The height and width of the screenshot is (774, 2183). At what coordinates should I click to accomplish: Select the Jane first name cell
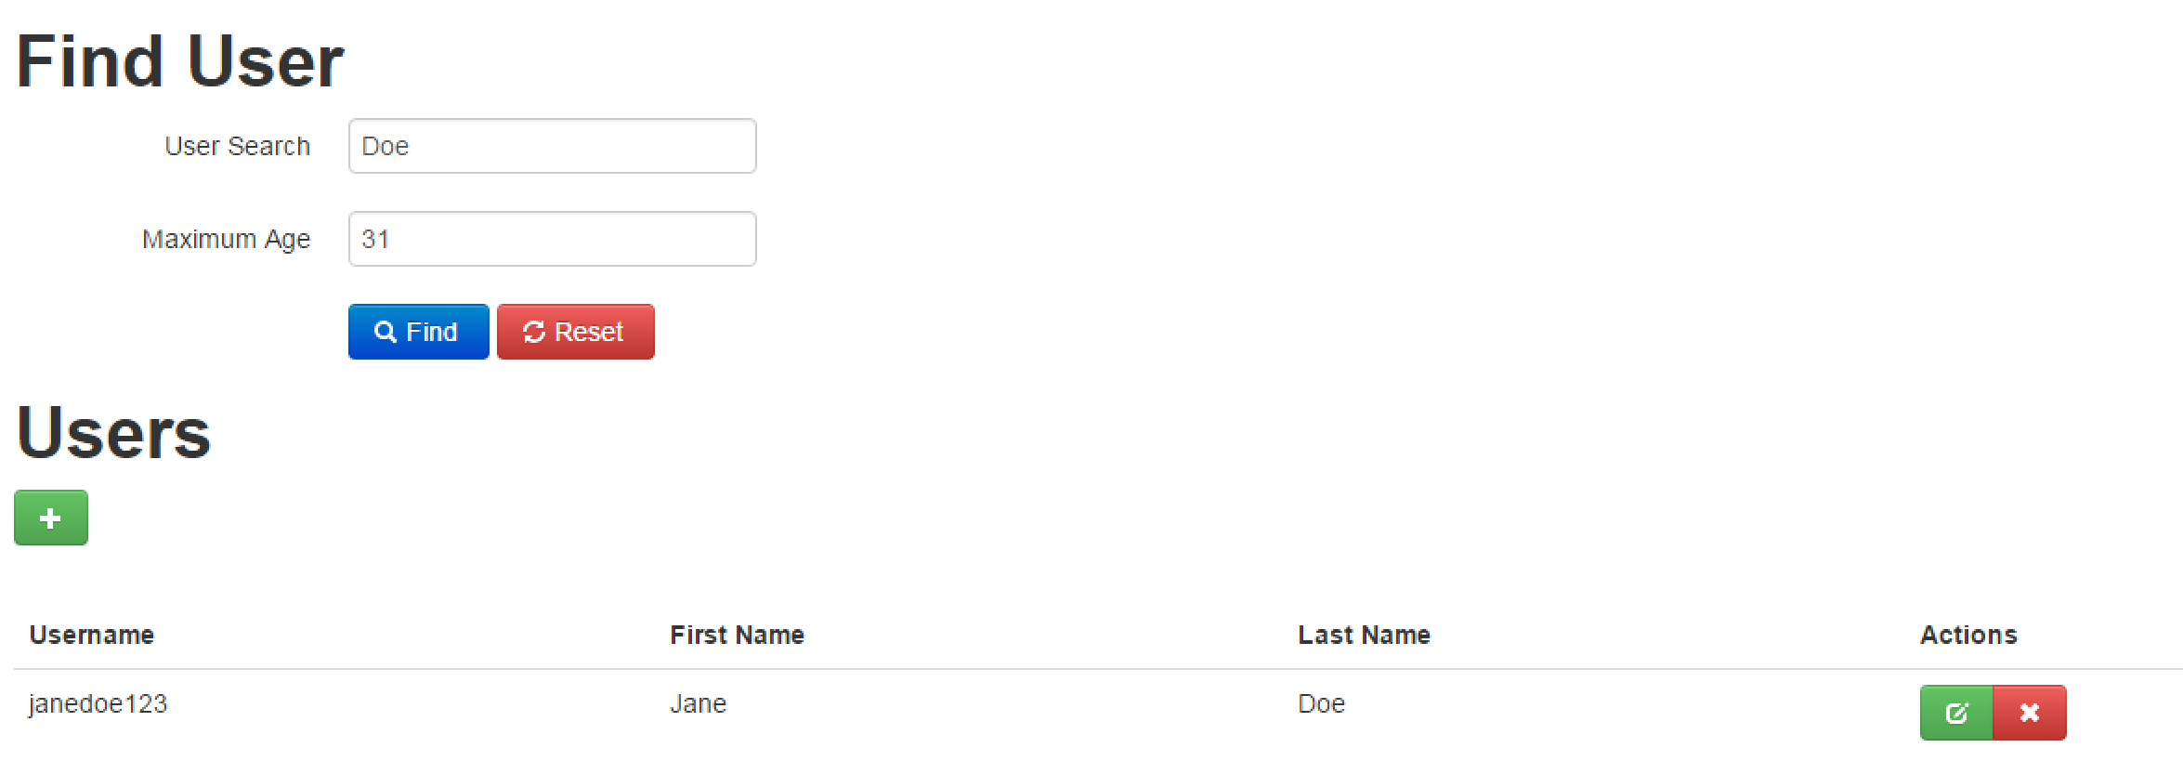699,704
